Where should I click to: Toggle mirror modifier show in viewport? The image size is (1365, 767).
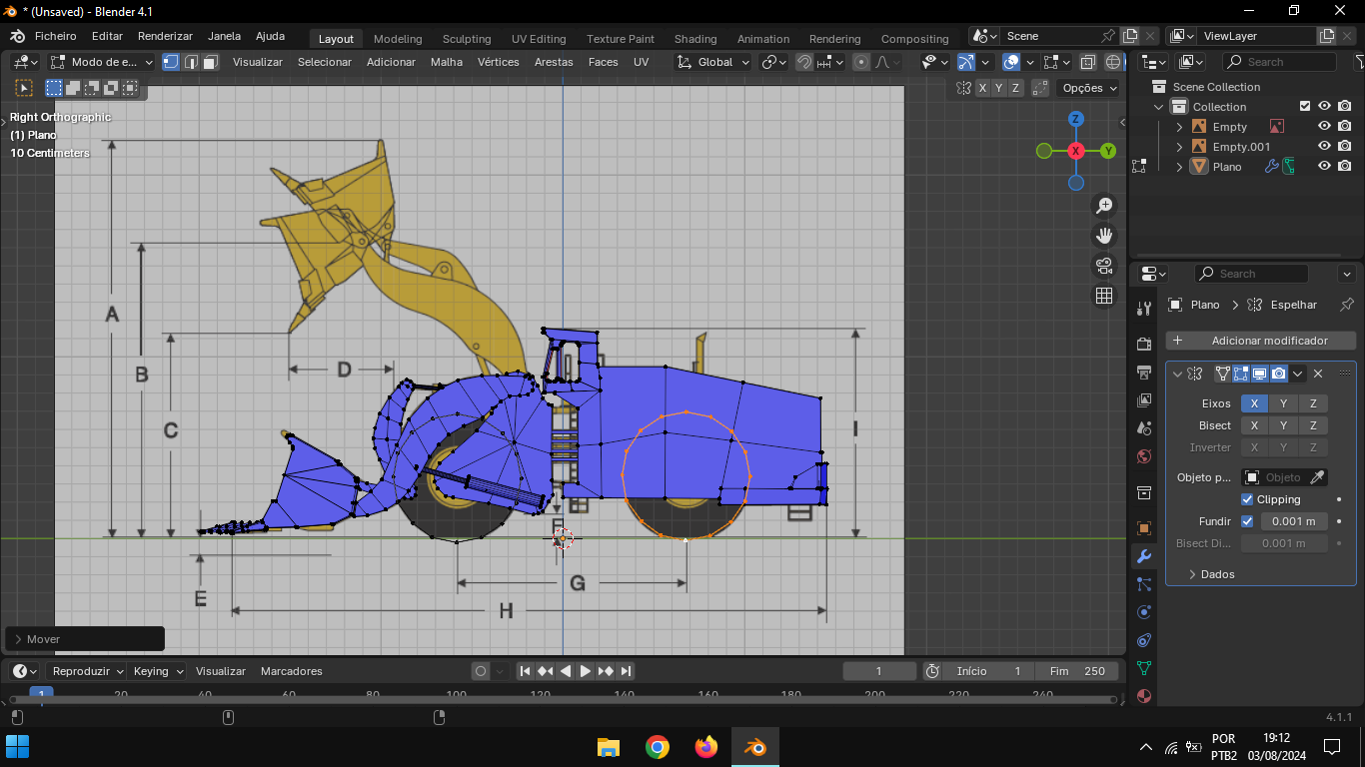(x=1260, y=374)
